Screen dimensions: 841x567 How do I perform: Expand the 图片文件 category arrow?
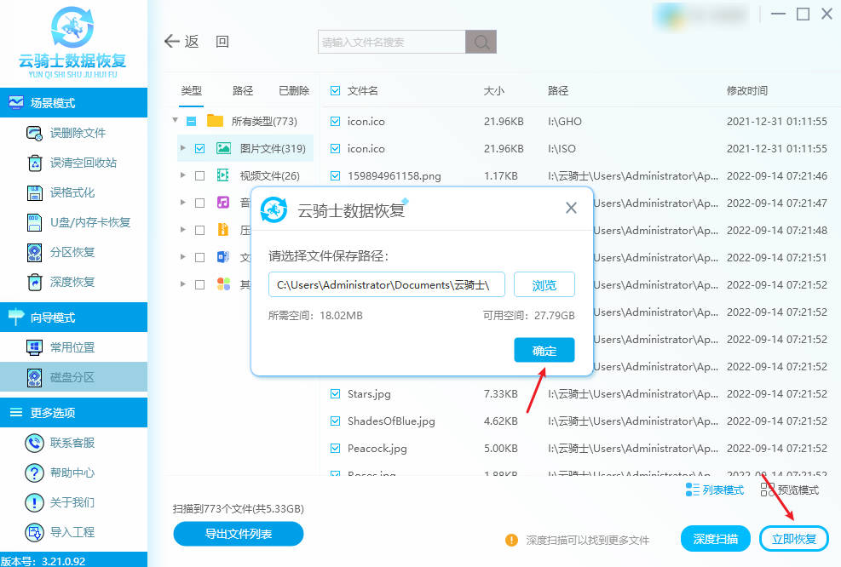(x=182, y=148)
